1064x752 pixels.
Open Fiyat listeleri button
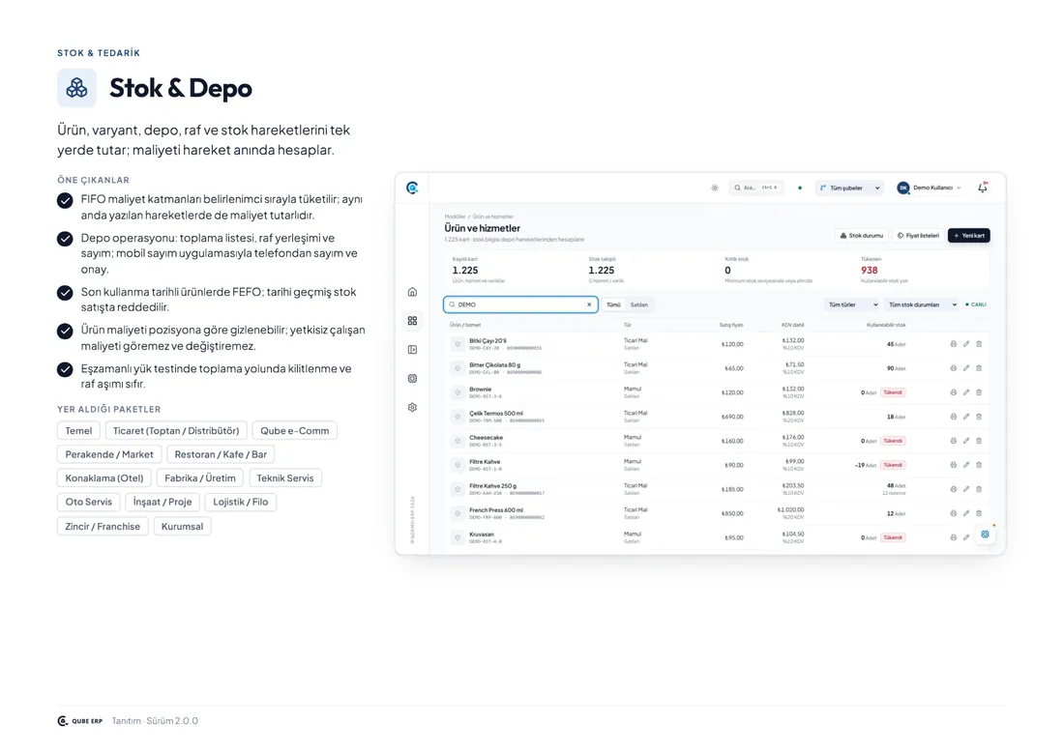coord(918,235)
